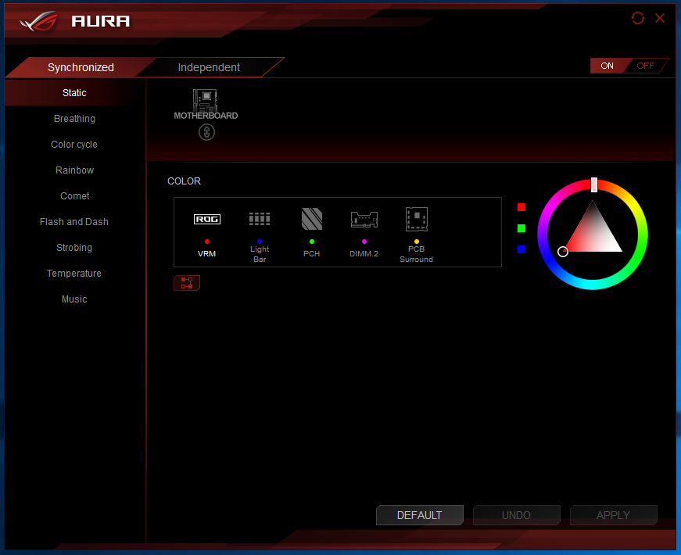Close the AURA window
The width and height of the screenshot is (681, 555).
pos(660,18)
